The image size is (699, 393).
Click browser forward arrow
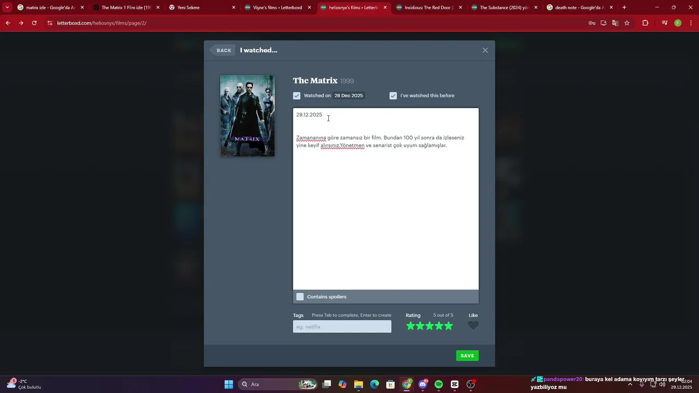coord(21,23)
